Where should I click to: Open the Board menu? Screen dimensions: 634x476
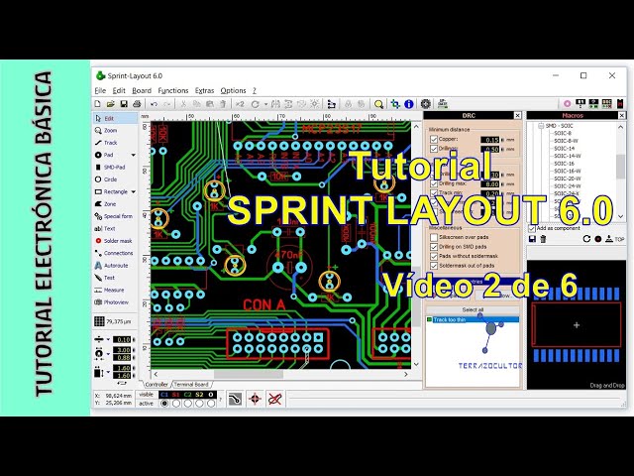pyautogui.click(x=142, y=90)
